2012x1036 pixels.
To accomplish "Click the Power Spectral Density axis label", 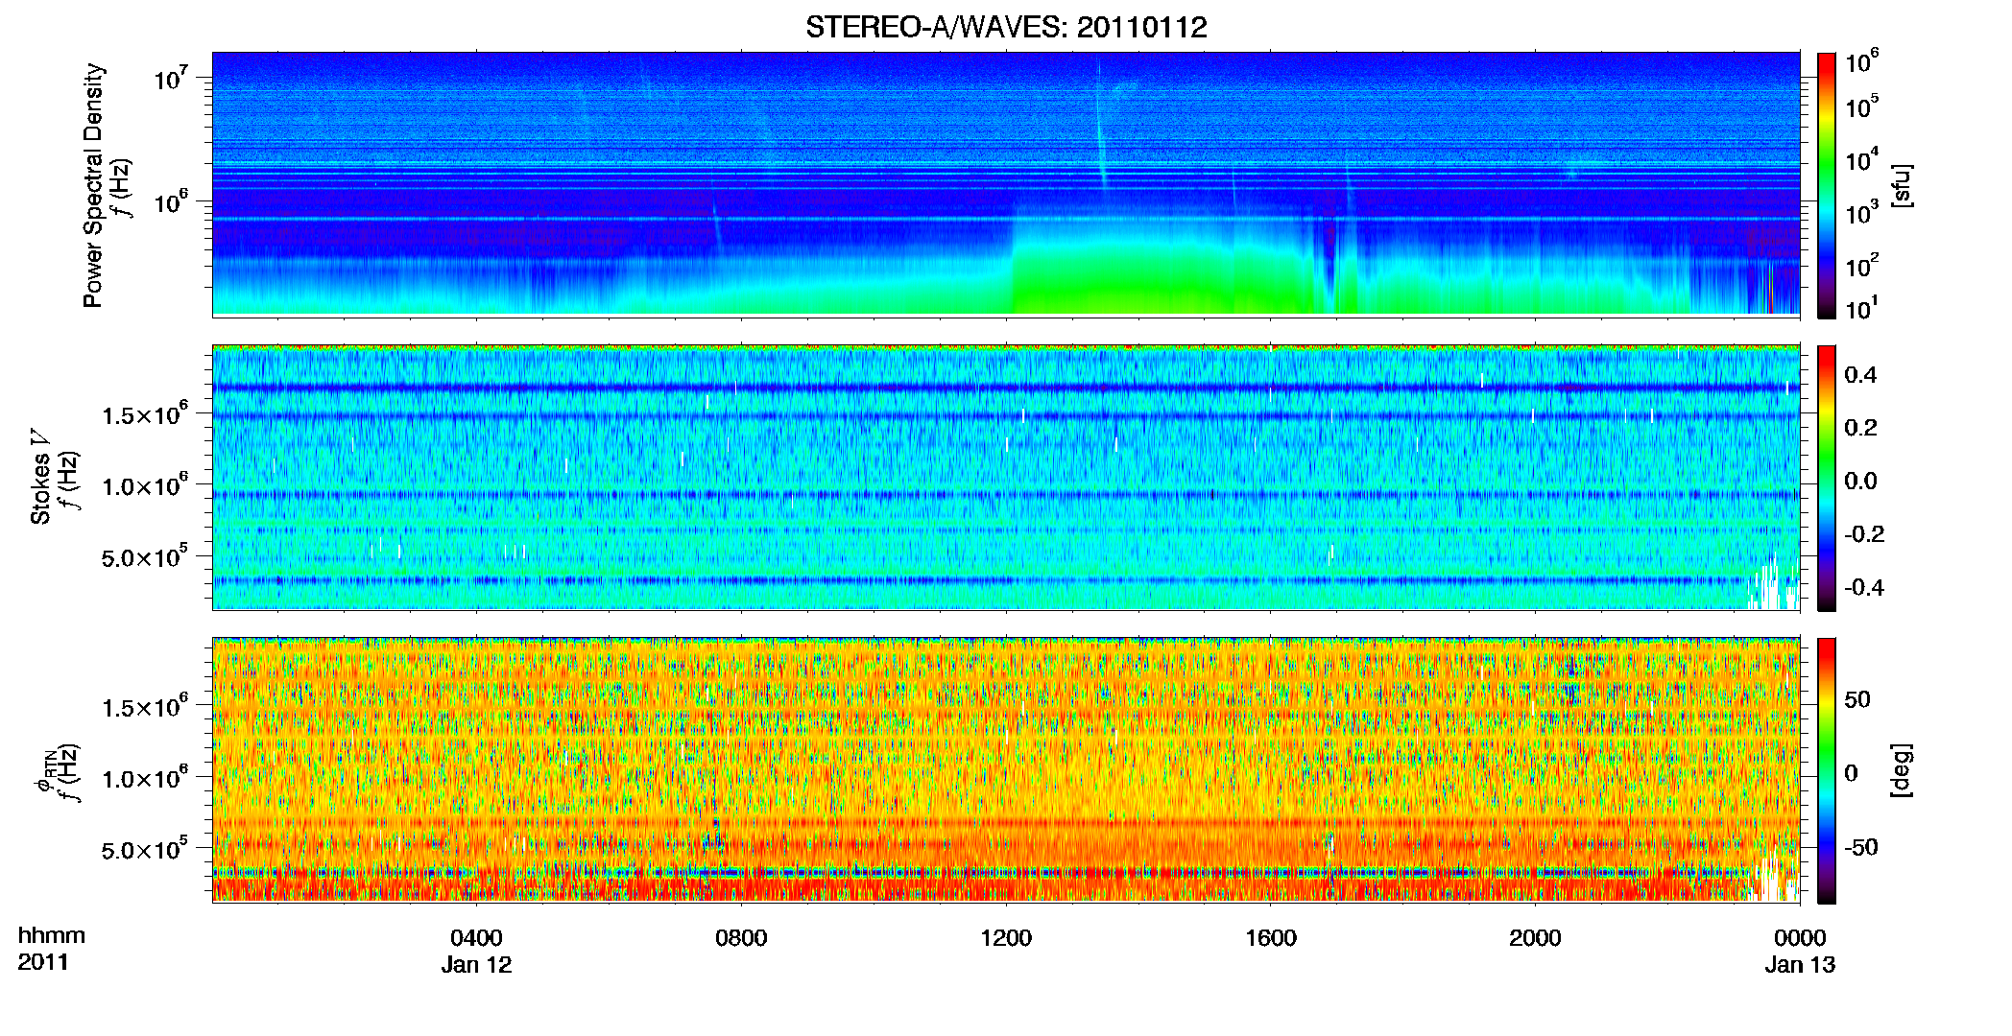I will [93, 185].
